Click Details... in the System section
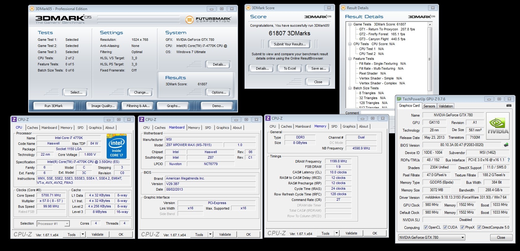Viewport: 520px width, 251px height. (x=219, y=64)
